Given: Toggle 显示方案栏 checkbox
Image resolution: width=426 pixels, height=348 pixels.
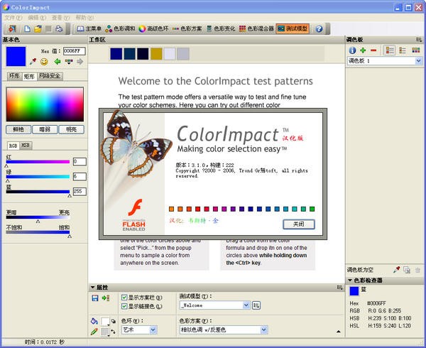Looking at the screenshot, I should (124, 298).
